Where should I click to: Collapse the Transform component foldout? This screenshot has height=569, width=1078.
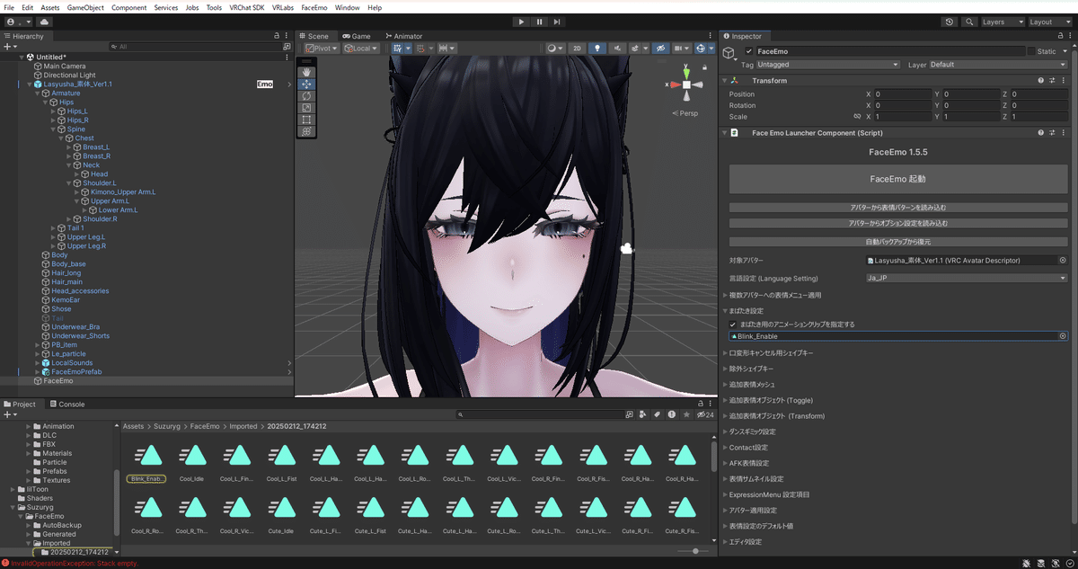point(726,81)
